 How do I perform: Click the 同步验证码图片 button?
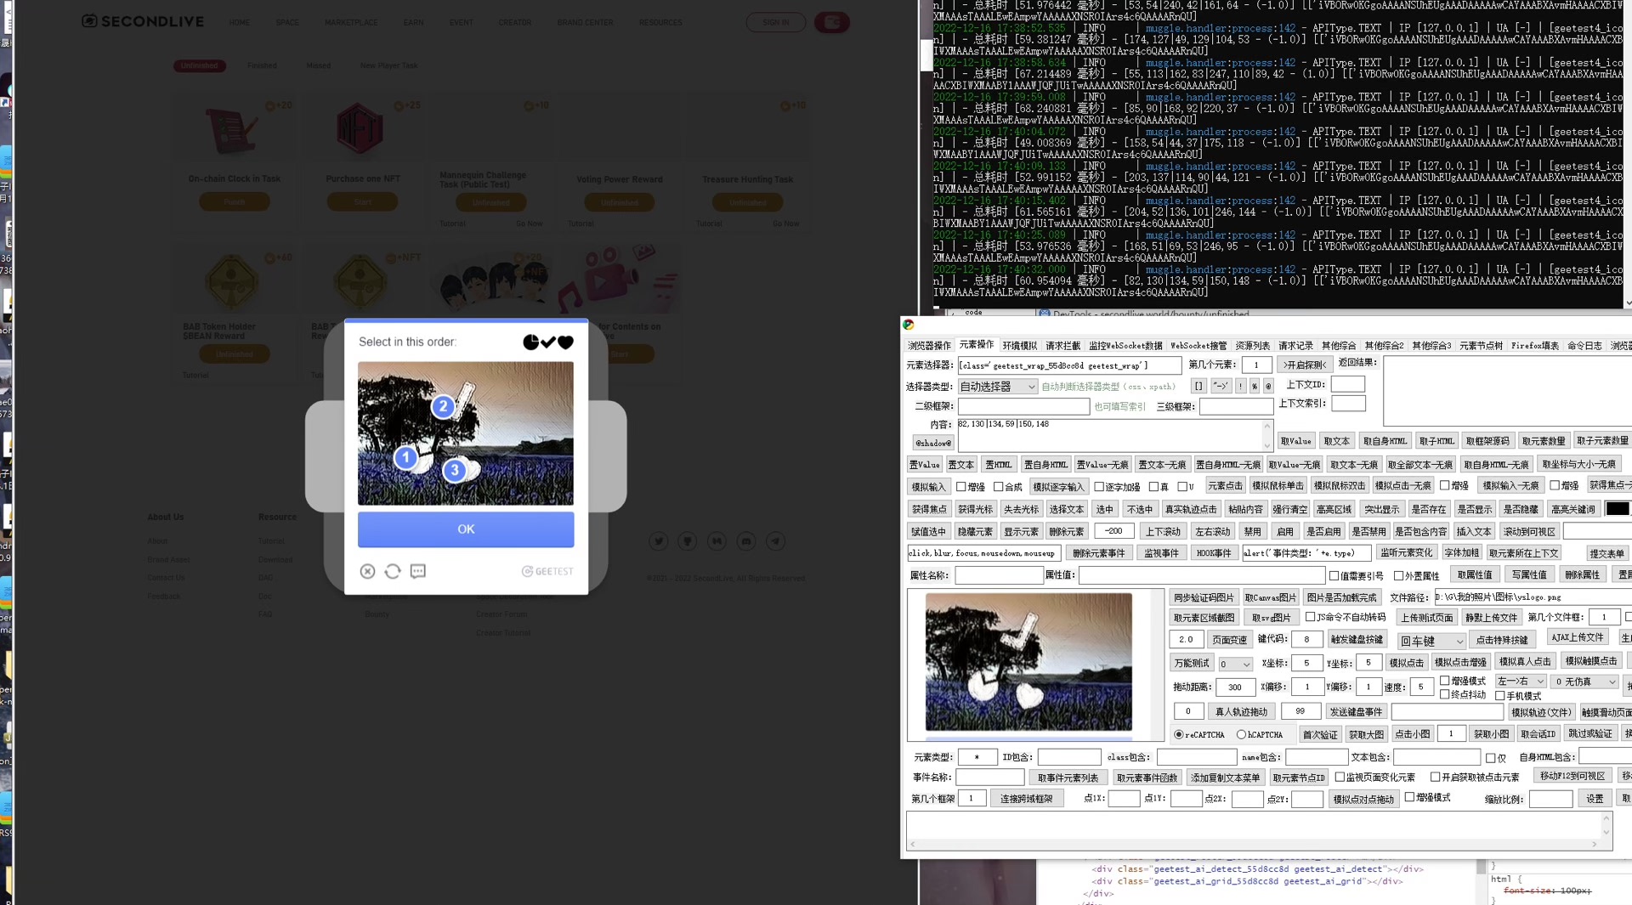point(1203,597)
